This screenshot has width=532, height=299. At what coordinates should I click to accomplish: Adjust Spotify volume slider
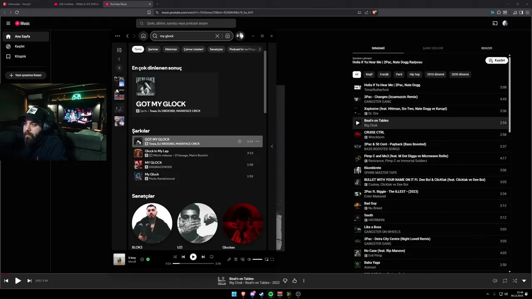(x=257, y=260)
